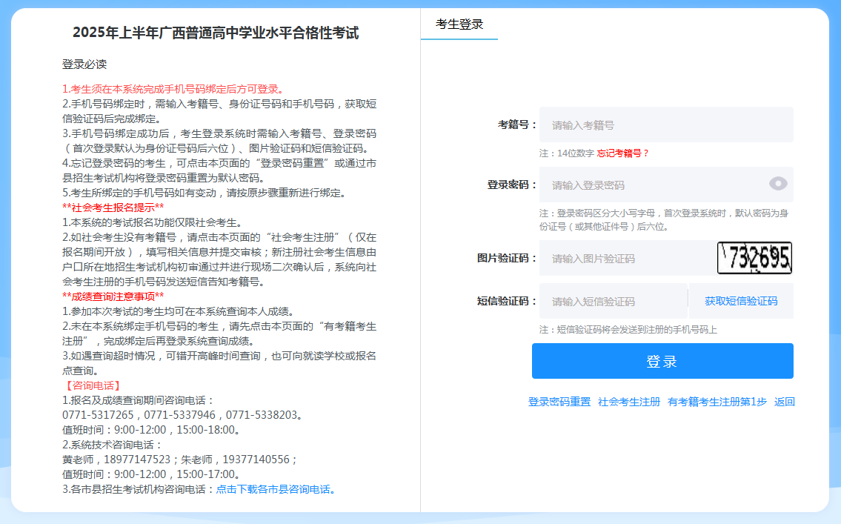Click the 登录密码 field label
841x524 pixels.
point(511,185)
